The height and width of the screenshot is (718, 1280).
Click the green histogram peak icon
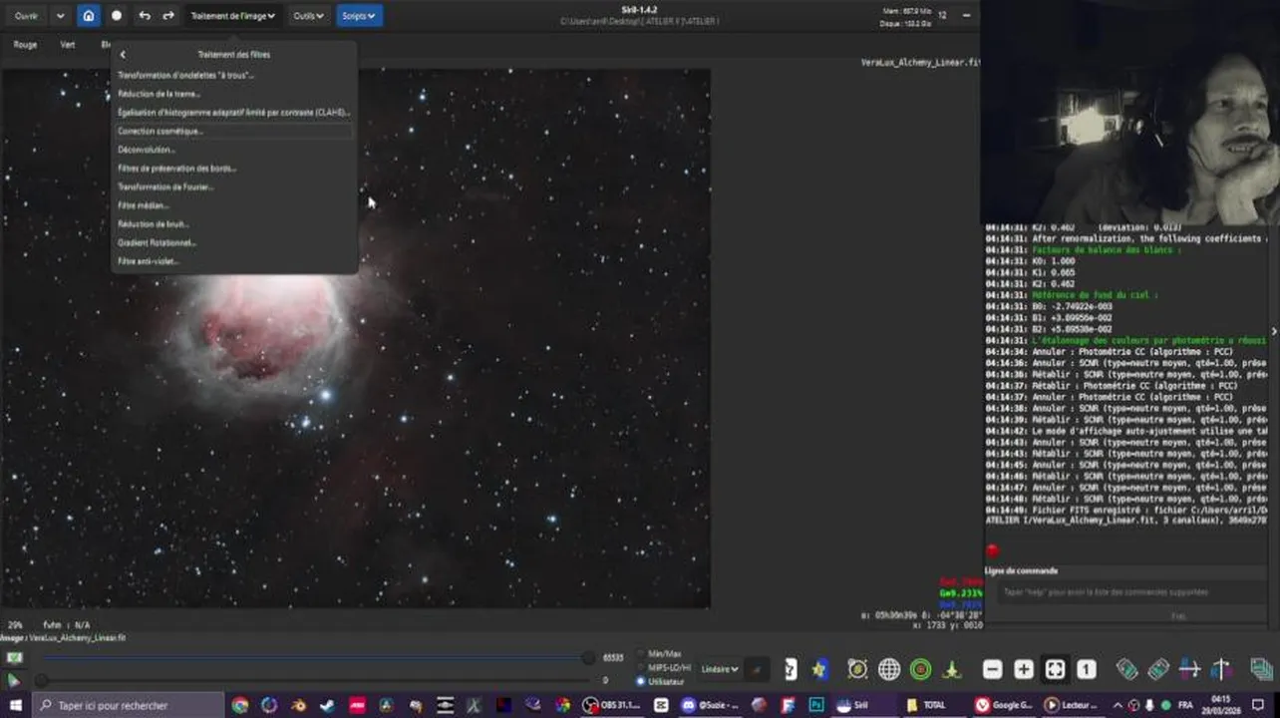[x=952, y=669]
